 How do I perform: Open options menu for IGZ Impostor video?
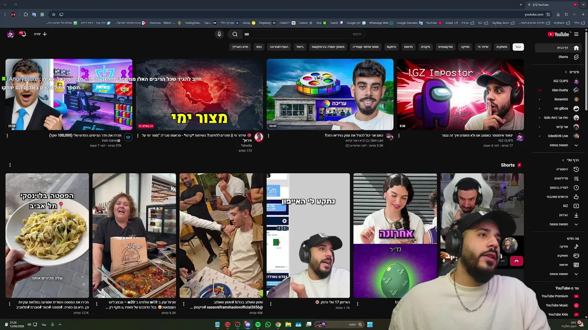coord(399,136)
